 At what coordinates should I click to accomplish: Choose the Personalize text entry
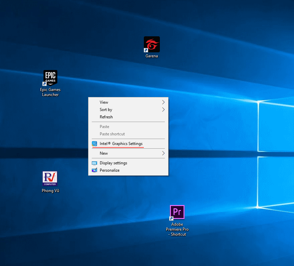[109, 170]
